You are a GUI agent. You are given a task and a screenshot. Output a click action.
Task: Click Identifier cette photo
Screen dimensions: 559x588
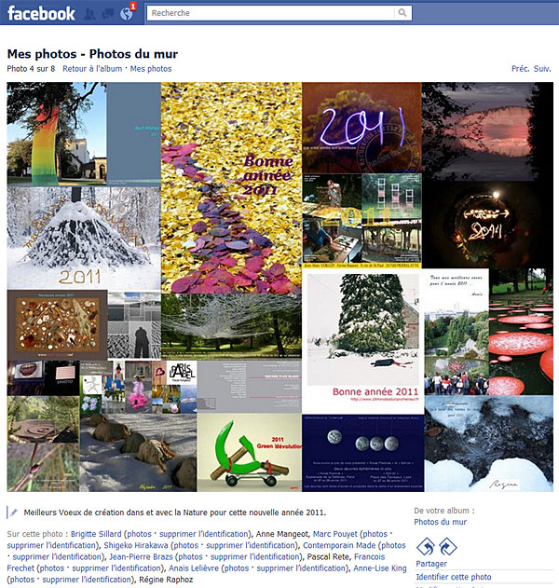(454, 577)
